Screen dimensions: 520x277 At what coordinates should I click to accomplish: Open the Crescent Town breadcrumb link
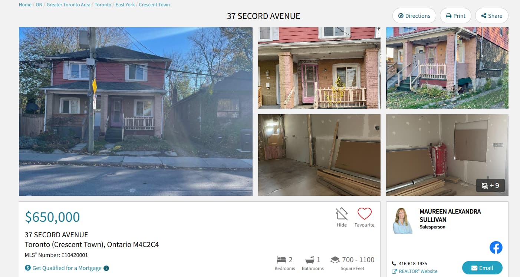(x=154, y=5)
